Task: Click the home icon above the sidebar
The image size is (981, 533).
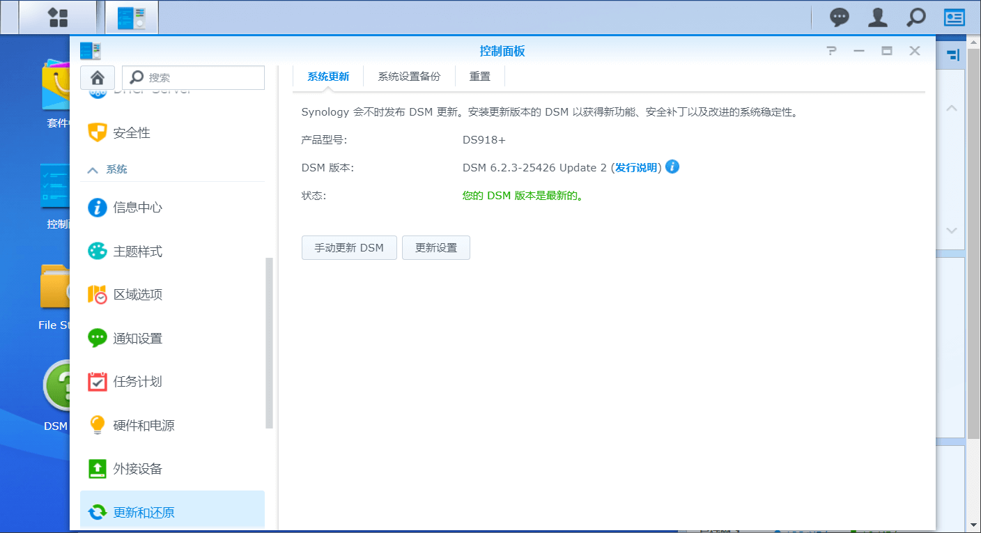Action: [x=98, y=77]
